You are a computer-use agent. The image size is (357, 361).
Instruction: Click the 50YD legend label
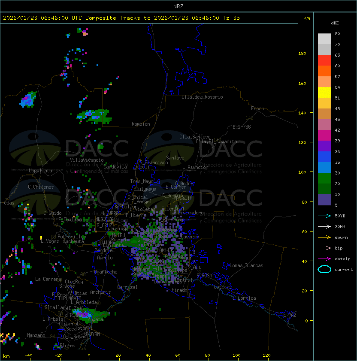340,216
